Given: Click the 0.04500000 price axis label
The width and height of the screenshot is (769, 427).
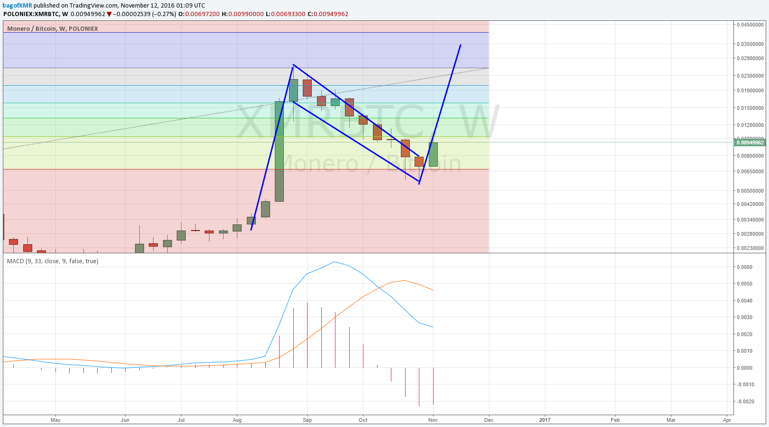Looking at the screenshot, I should (750, 25).
